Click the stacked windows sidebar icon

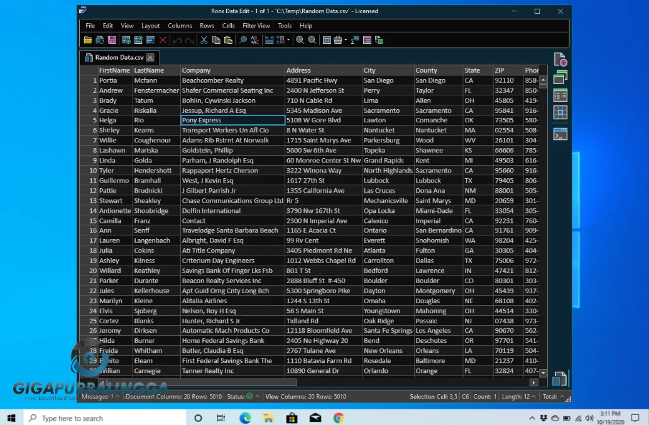(x=560, y=77)
